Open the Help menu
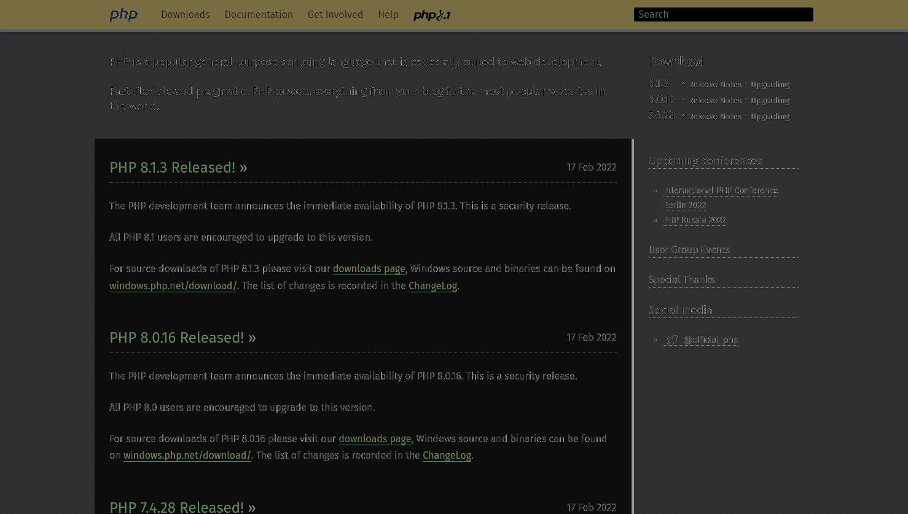The height and width of the screenshot is (514, 908). coord(388,15)
